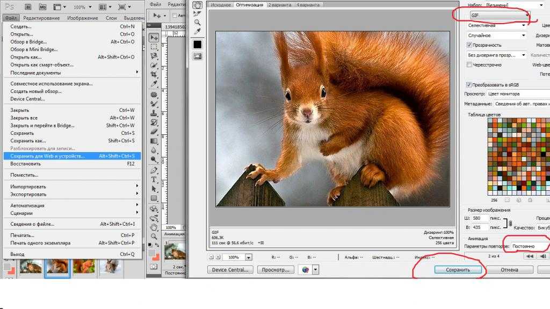Screen dimensions: 550x309
Task: Select the Blur tool
Action: 154,150
